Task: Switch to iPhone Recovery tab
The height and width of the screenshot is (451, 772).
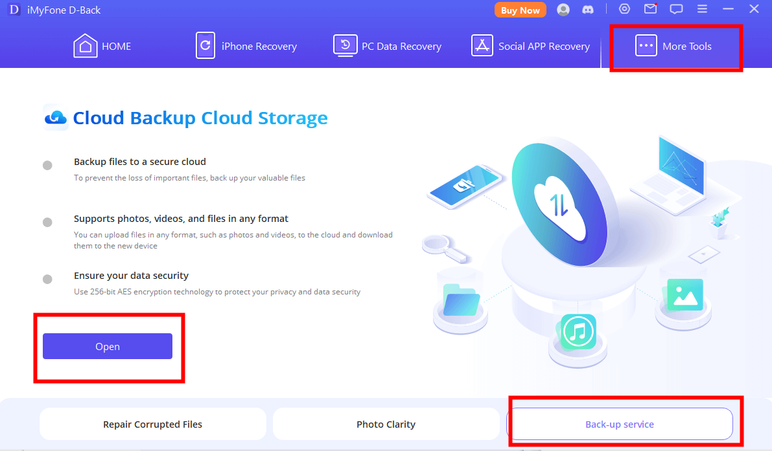Action: 246,46
